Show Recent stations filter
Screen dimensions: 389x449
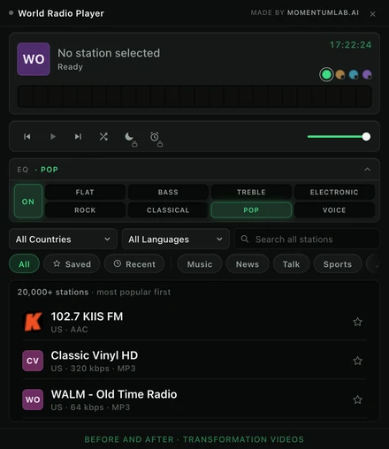coord(134,264)
